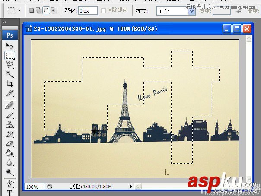This screenshot has width=261, height=196.
Task: Select the Paint Bucket tool
Action: tap(10, 153)
